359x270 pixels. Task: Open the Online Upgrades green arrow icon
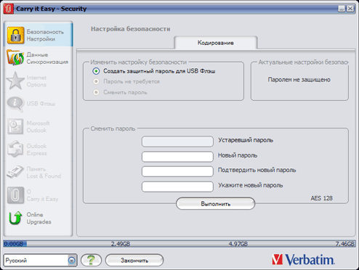coord(15,218)
